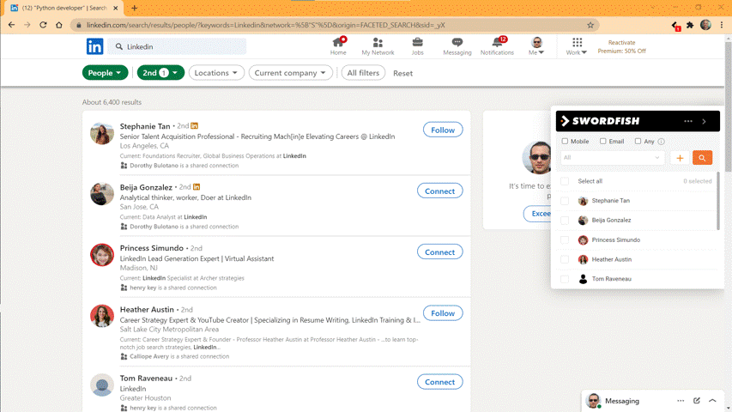Screen dimensions: 732x412
Task: Open the Jobs briefcase icon
Action: [417, 46]
